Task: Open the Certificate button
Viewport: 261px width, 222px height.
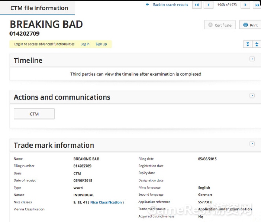Action: click(220, 25)
